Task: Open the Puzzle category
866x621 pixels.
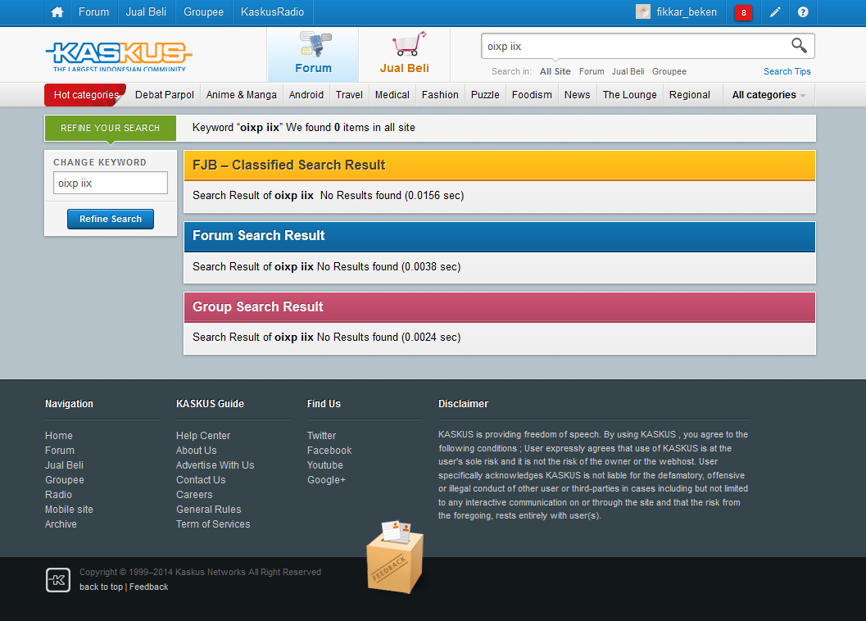Action: click(485, 95)
